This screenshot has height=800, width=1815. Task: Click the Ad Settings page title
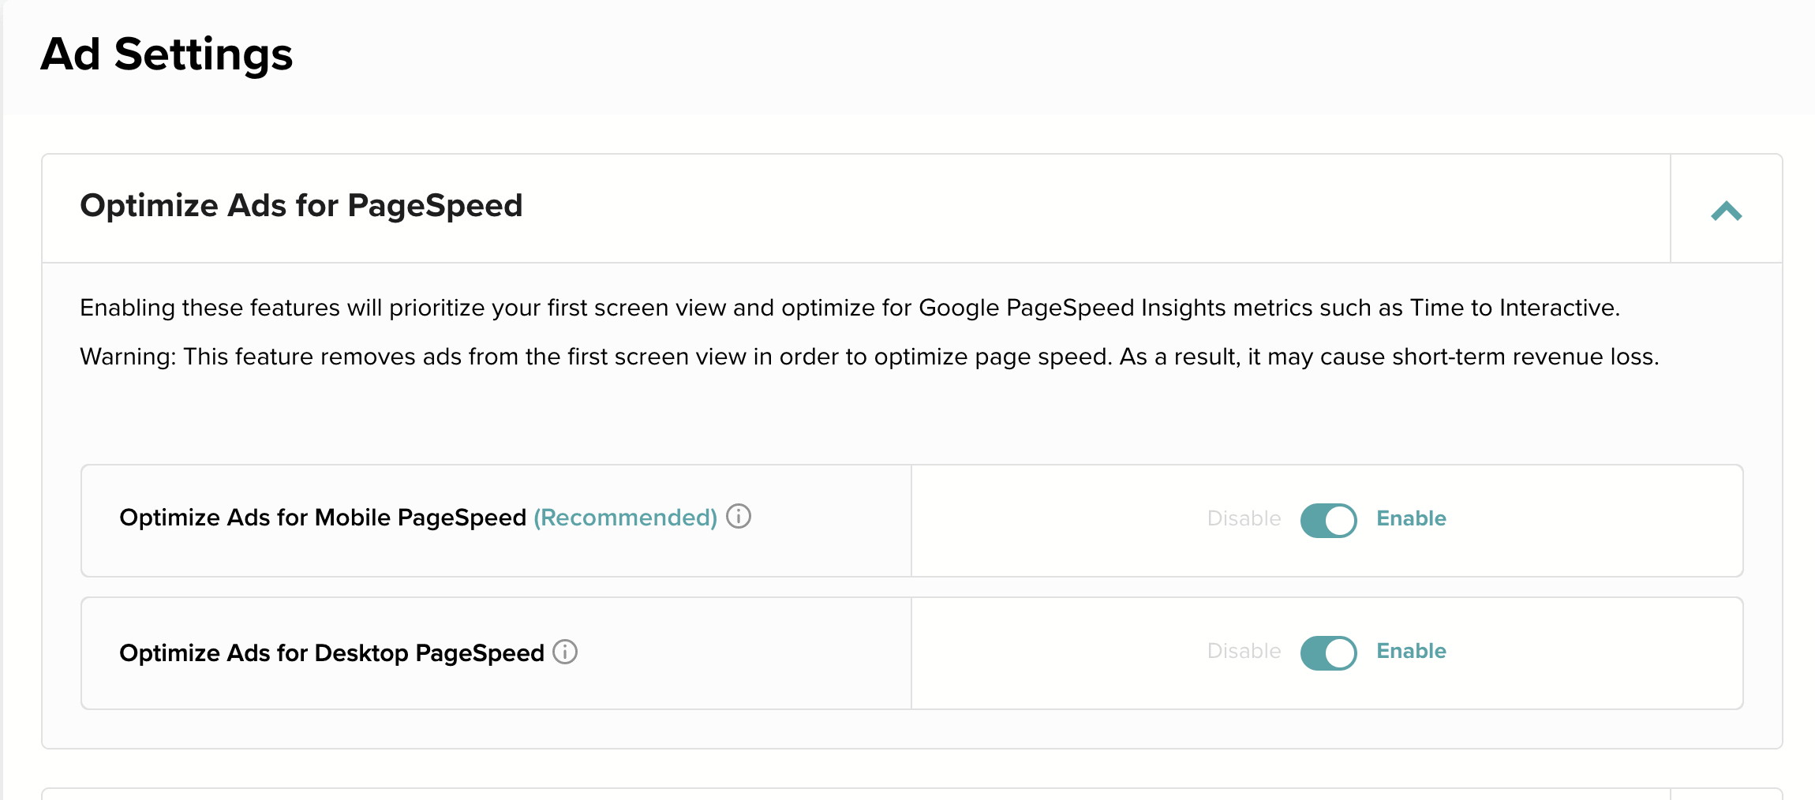pos(167,54)
